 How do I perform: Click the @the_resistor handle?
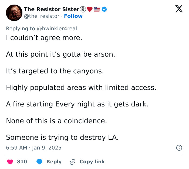(x=42, y=16)
